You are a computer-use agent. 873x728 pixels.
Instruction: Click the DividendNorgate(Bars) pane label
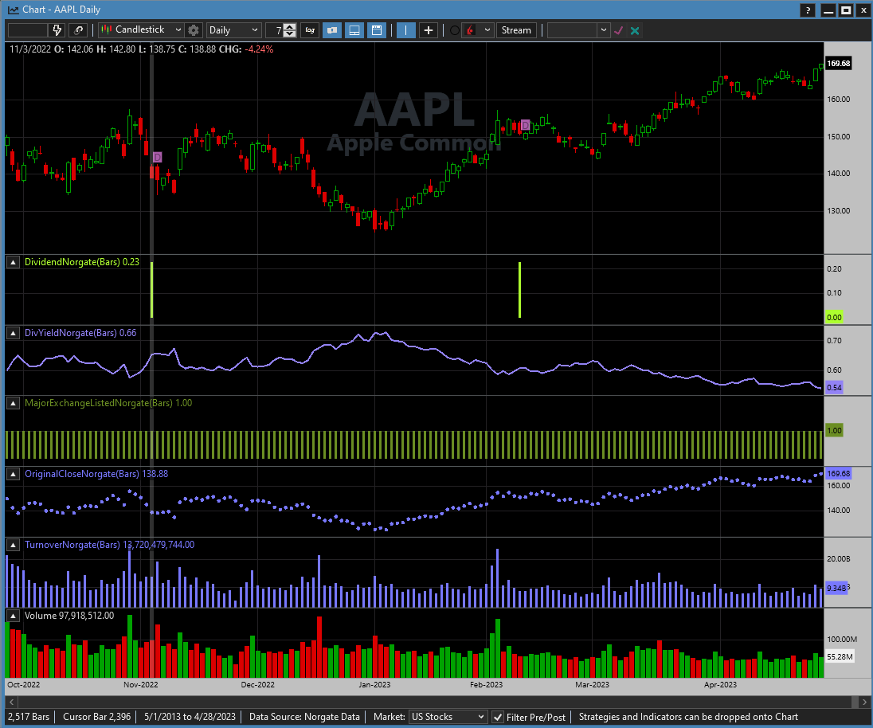[82, 262]
